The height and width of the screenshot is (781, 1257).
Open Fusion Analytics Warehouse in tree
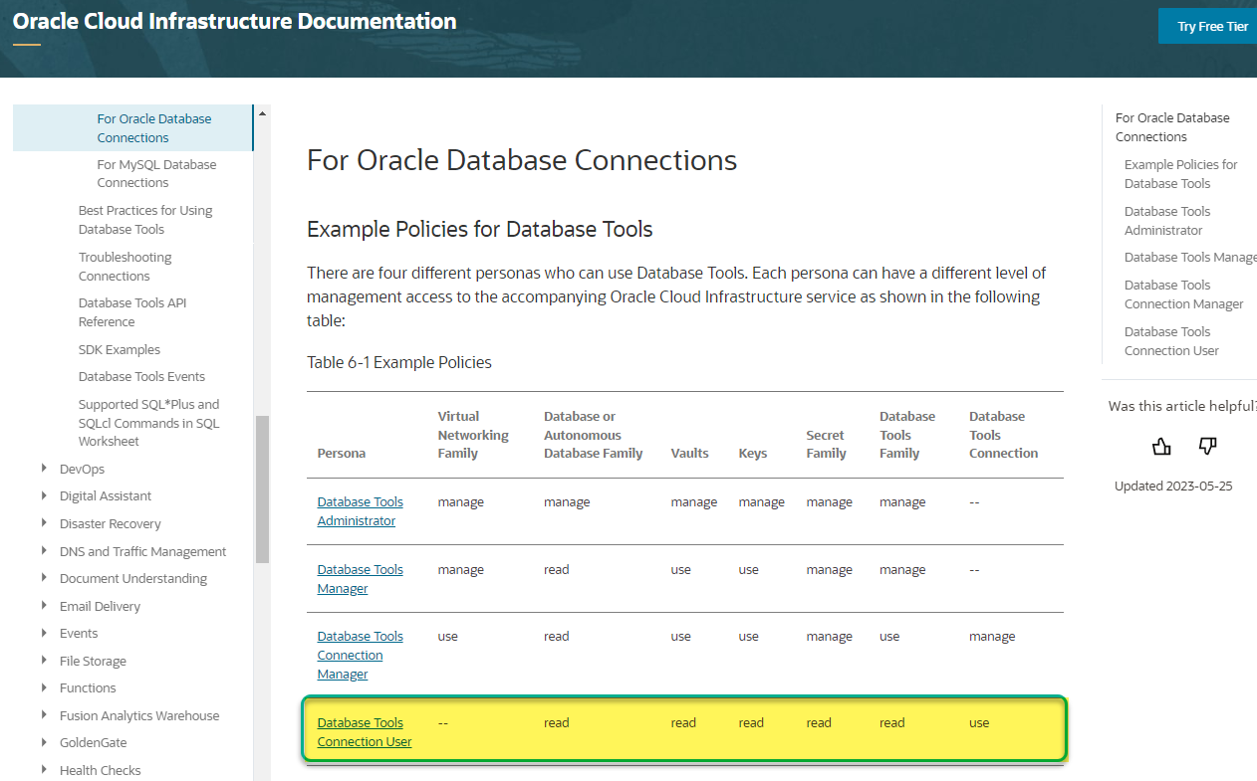tap(139, 715)
